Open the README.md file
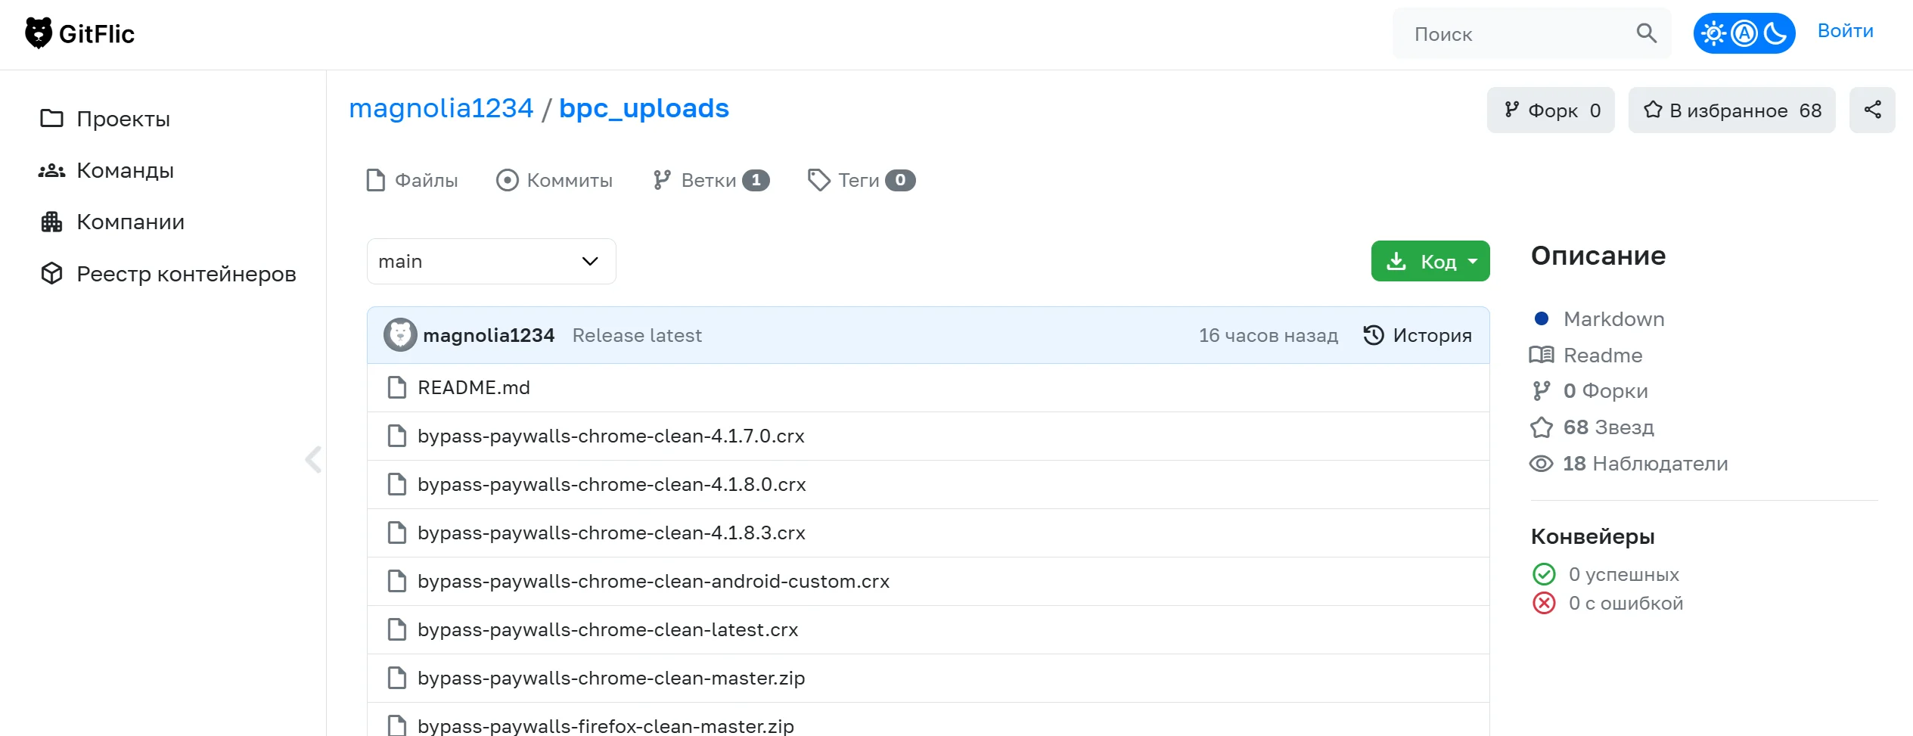The width and height of the screenshot is (1913, 736). (474, 387)
